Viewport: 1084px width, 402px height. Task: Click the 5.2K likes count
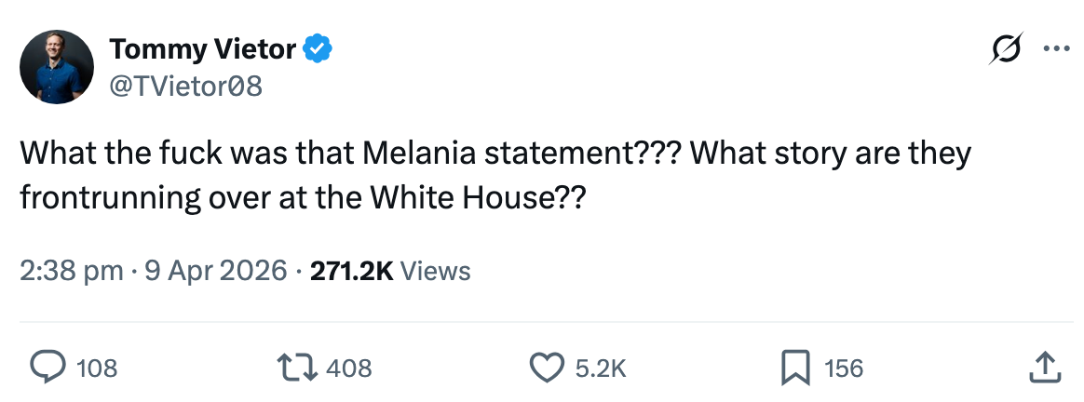[600, 368]
